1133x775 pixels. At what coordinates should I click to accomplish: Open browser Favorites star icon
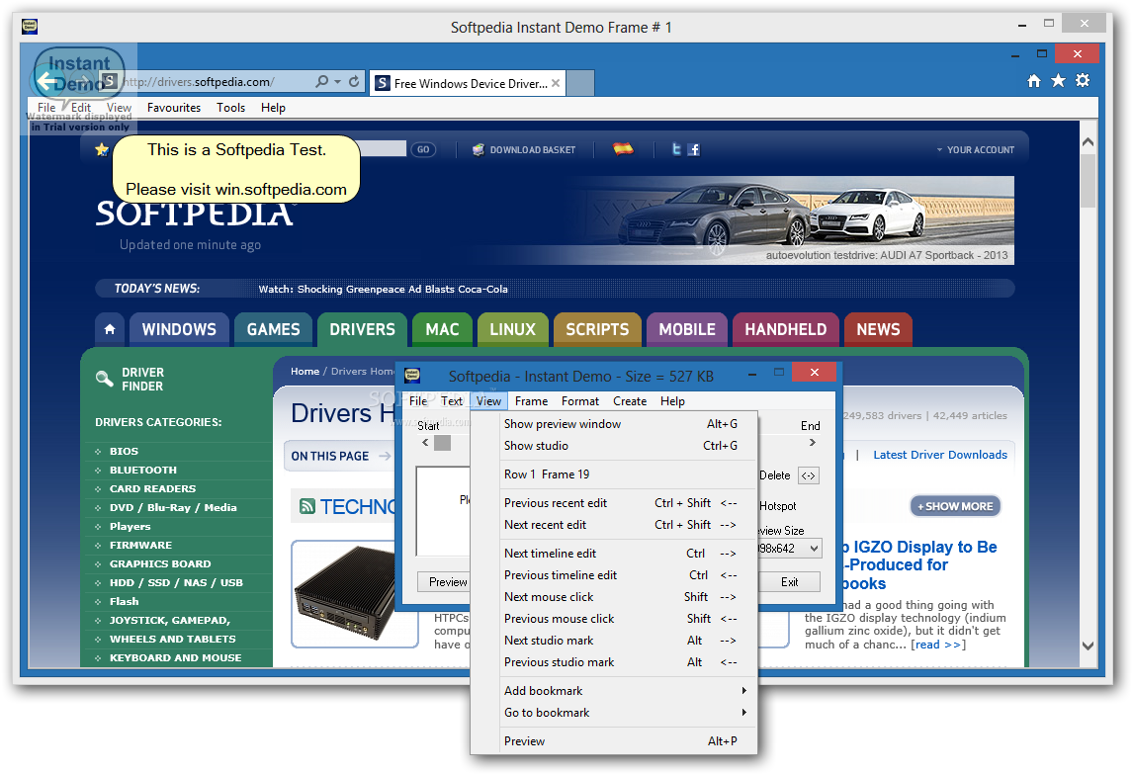[1058, 80]
